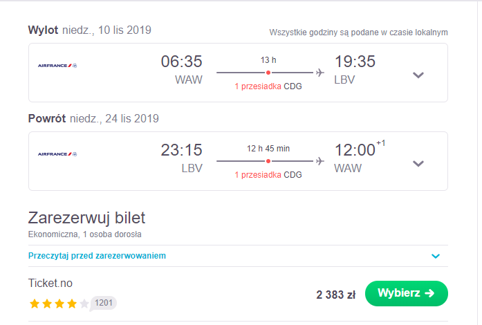The width and height of the screenshot is (482, 325).
Task: Click the '1 przesiadka CDG' outbound label
Action: pyautogui.click(x=268, y=86)
